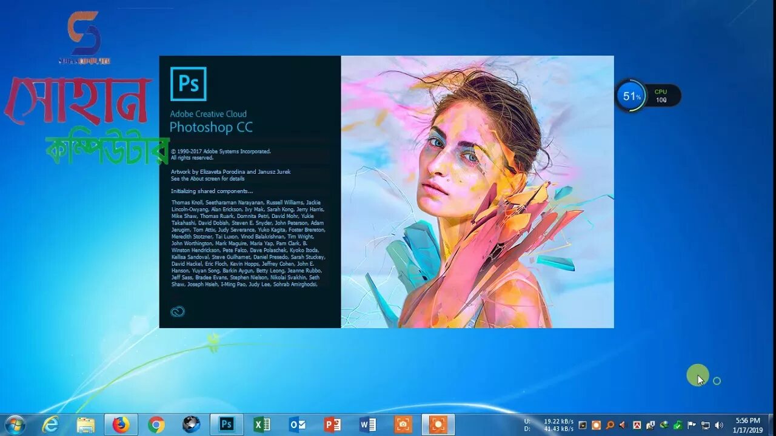Viewport: 776px width, 436px height.
Task: Open the Windows Start menu
Action: pos(14,424)
